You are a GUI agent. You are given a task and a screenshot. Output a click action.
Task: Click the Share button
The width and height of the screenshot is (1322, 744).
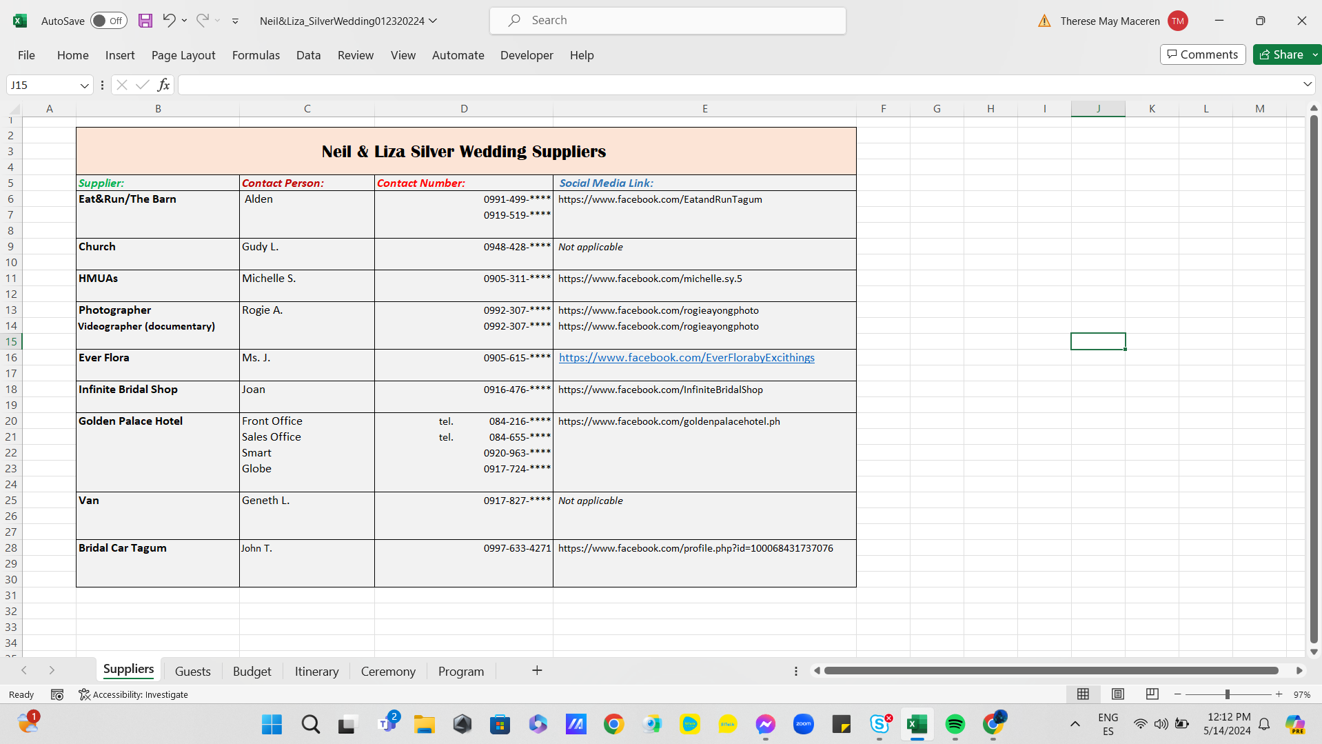point(1281,54)
